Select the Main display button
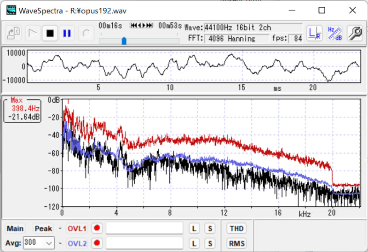 [x=15, y=229]
